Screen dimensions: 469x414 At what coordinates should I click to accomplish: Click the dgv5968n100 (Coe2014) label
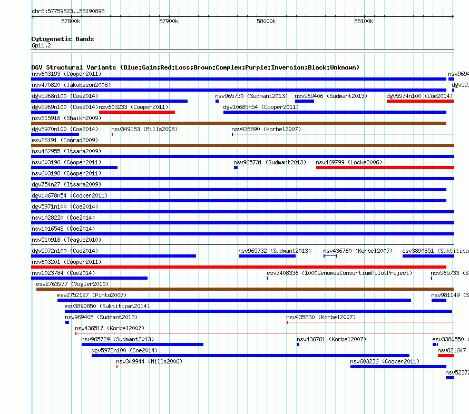(65, 96)
